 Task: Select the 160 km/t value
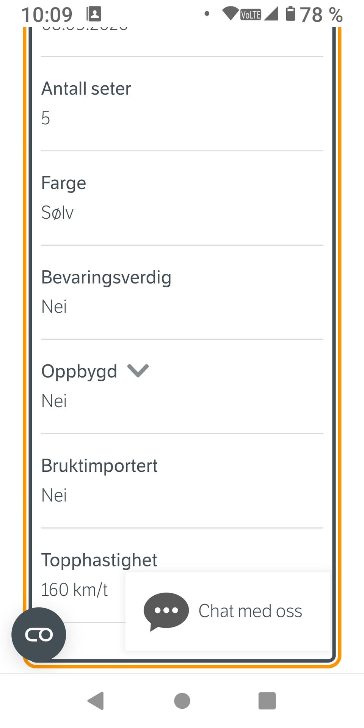click(x=74, y=590)
